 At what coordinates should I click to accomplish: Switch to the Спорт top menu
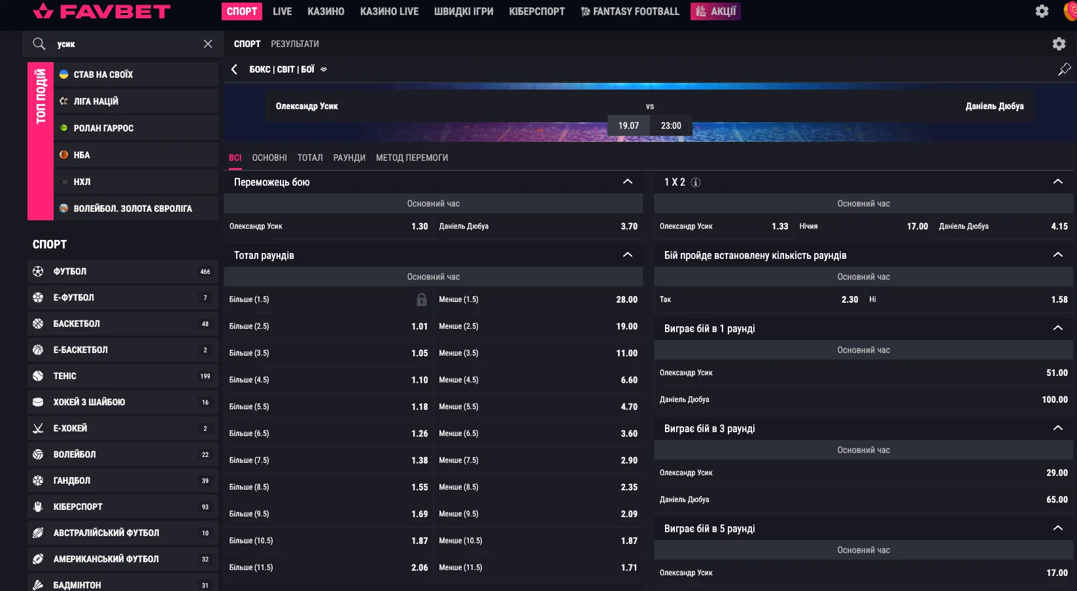[242, 11]
